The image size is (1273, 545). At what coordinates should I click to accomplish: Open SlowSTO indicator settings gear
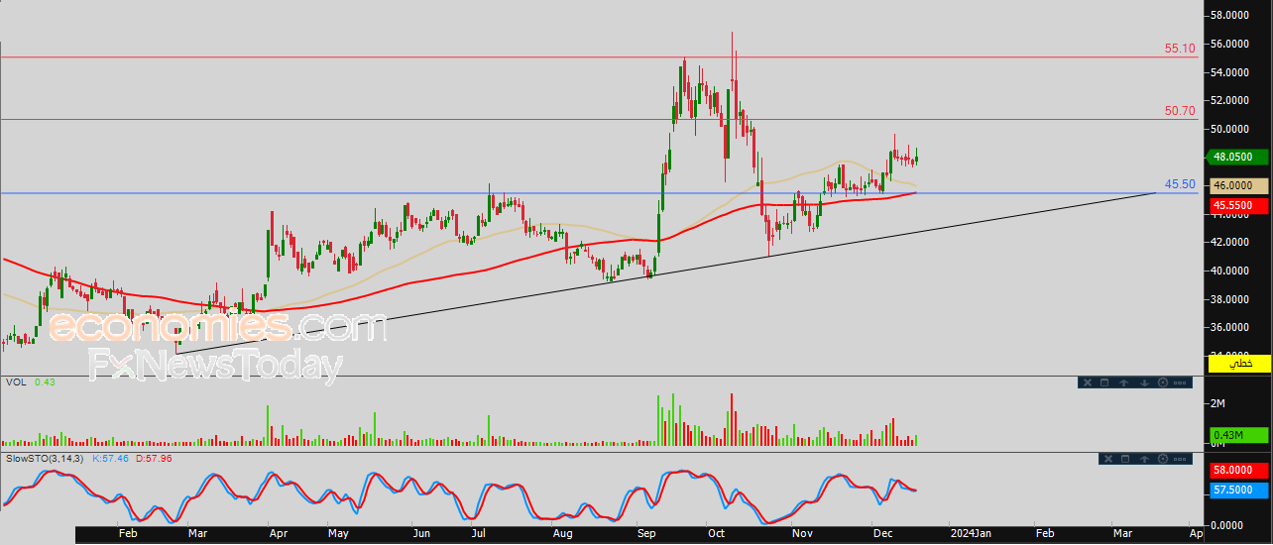(1163, 459)
